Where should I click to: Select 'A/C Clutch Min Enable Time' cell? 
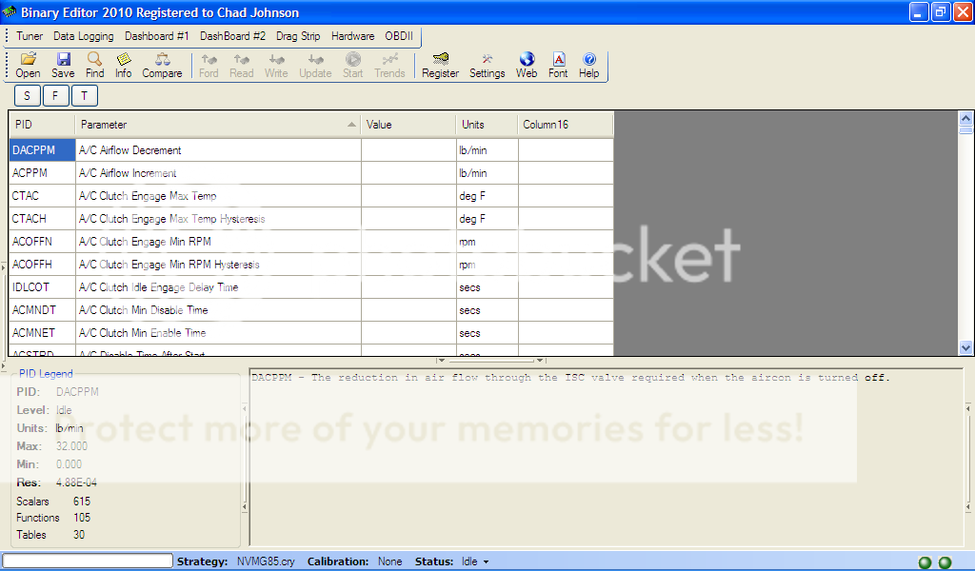tap(218, 333)
